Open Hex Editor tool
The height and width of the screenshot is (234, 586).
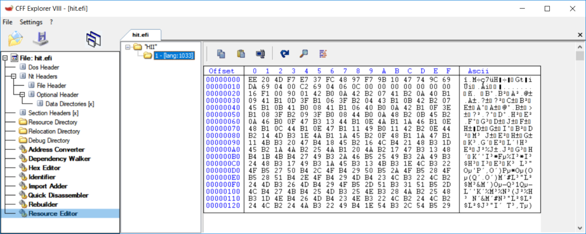[45, 168]
